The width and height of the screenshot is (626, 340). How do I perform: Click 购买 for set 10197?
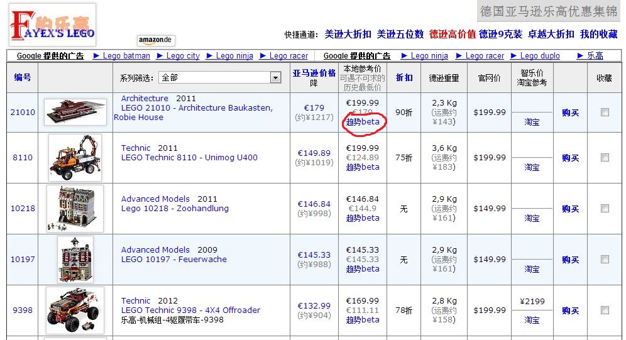[570, 260]
